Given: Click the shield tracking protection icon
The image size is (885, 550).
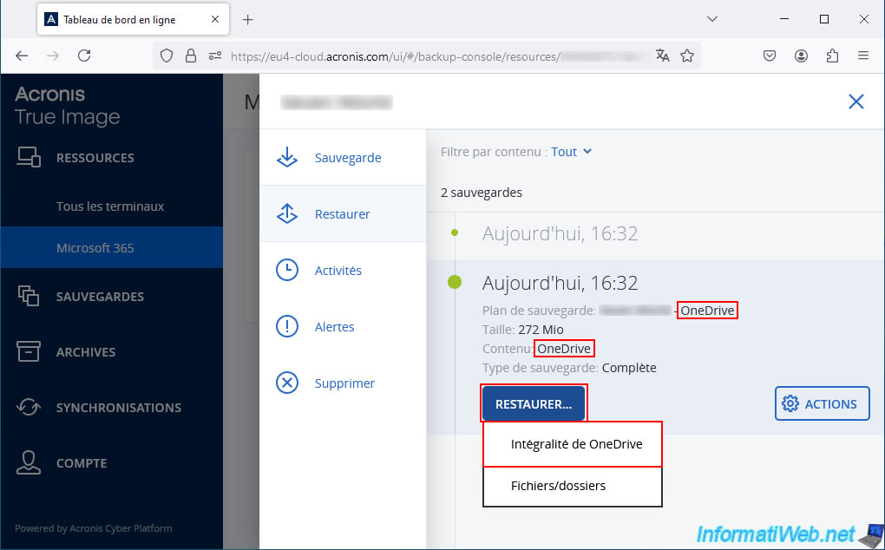Looking at the screenshot, I should coord(167,56).
